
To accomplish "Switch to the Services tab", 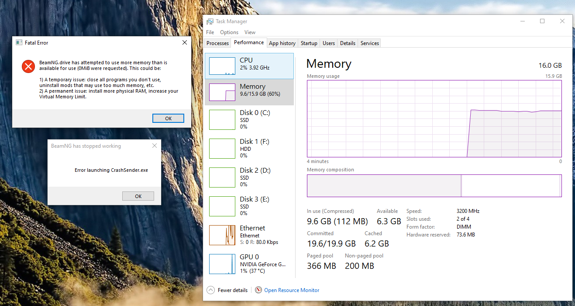I will (370, 43).
